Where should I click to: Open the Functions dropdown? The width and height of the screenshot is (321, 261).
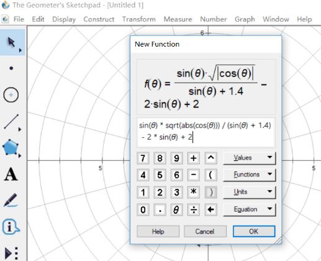tap(250, 175)
